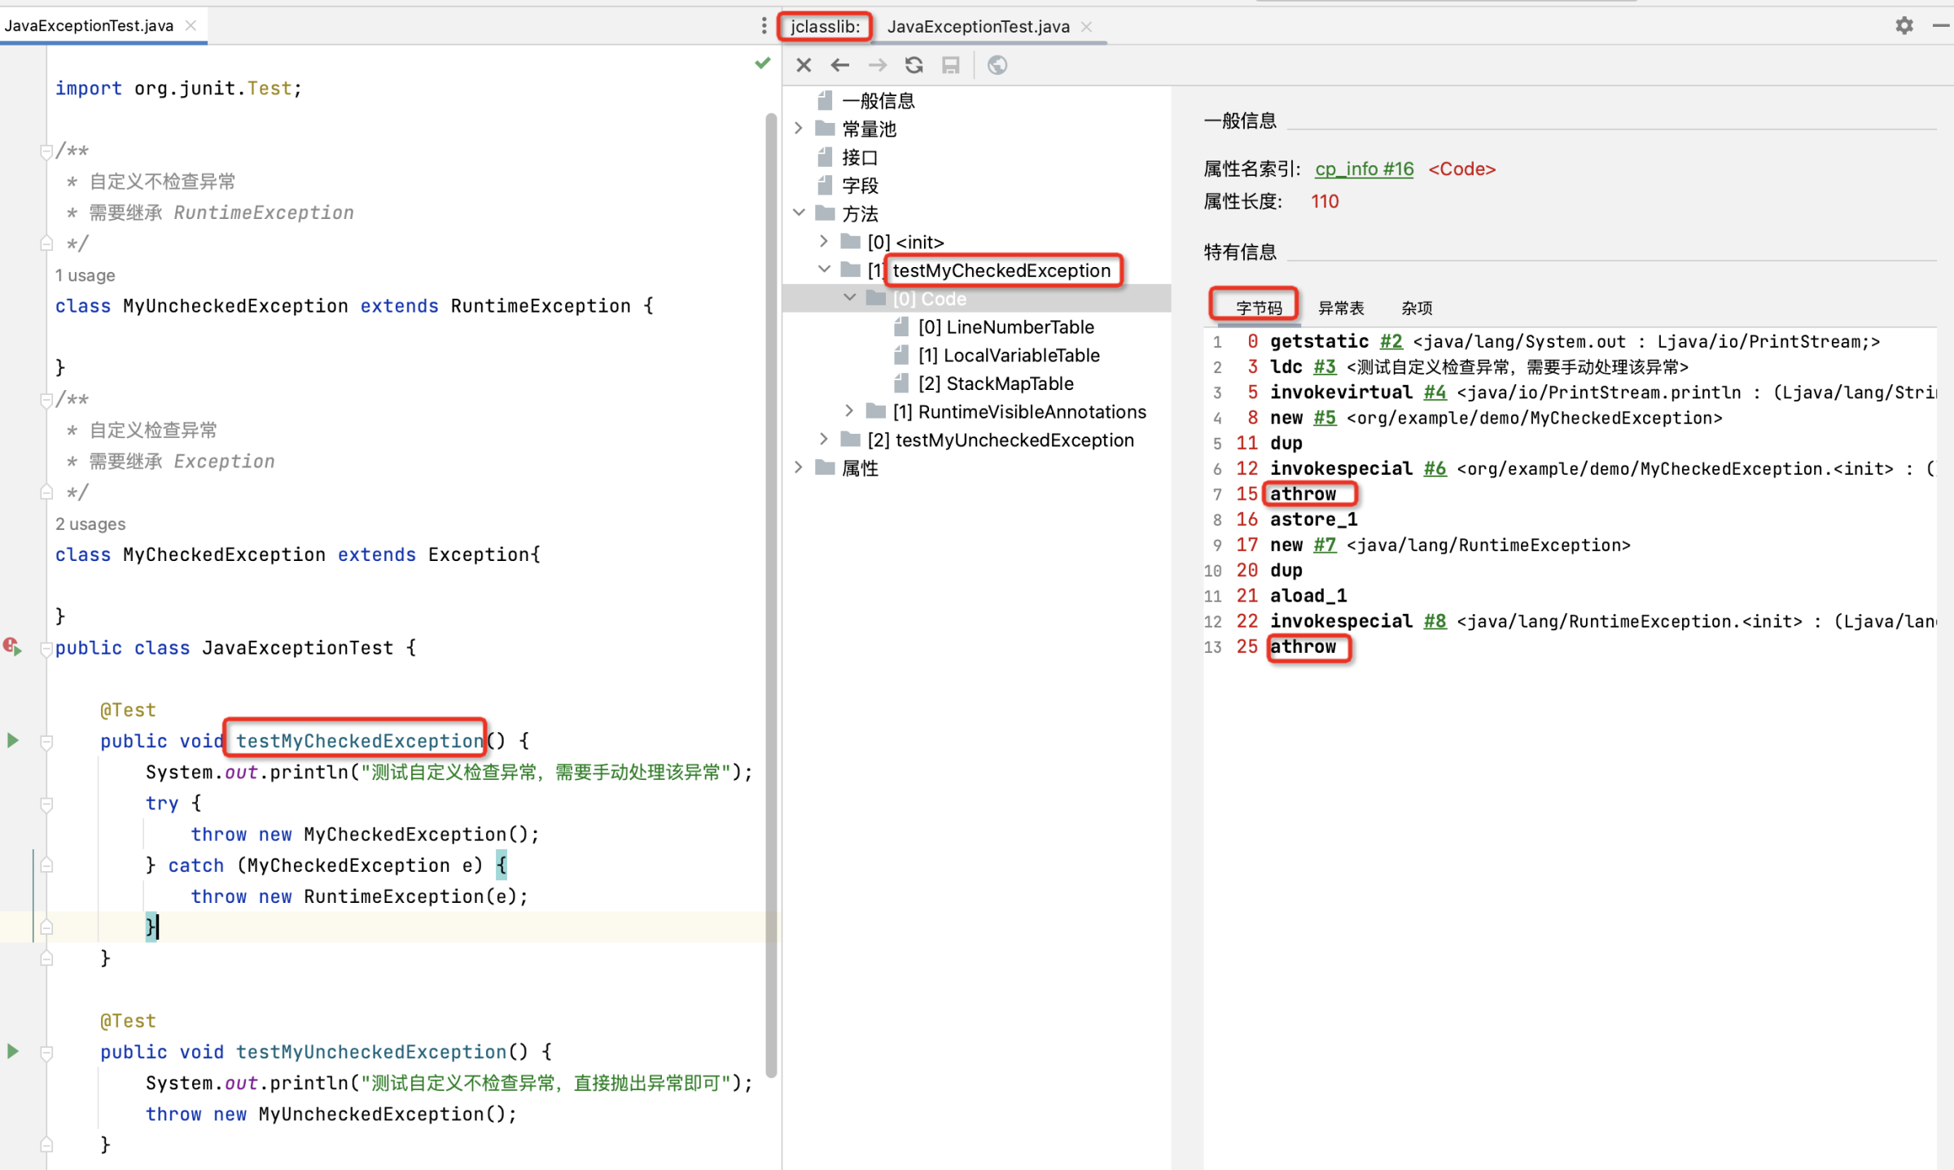The height and width of the screenshot is (1170, 1954).
Task: Run testMyCheckedException via green gutter arrow
Action: (x=13, y=740)
